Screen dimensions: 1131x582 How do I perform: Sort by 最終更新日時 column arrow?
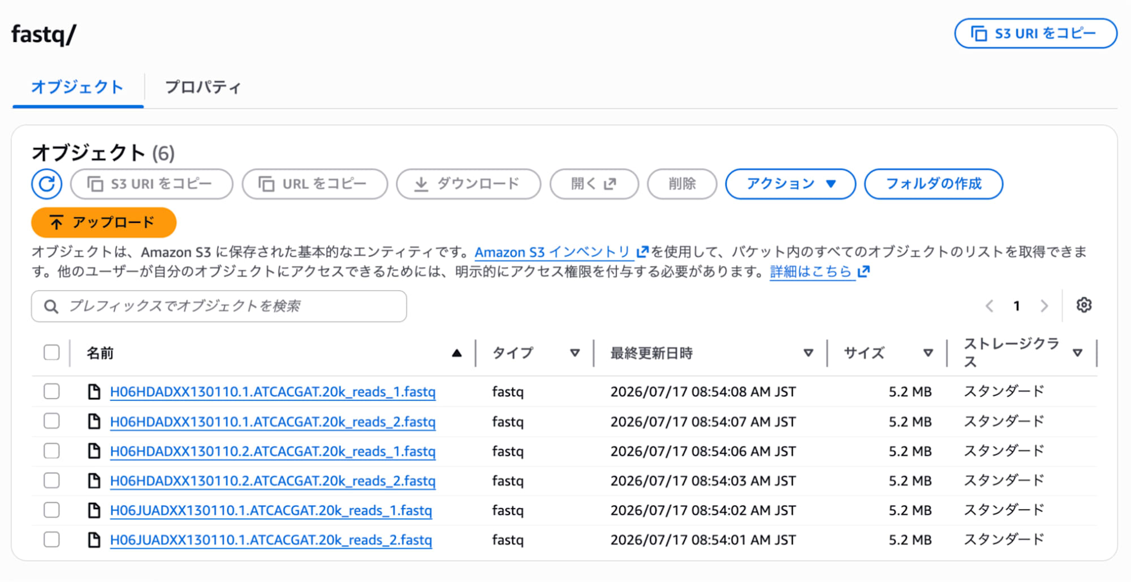click(x=809, y=353)
